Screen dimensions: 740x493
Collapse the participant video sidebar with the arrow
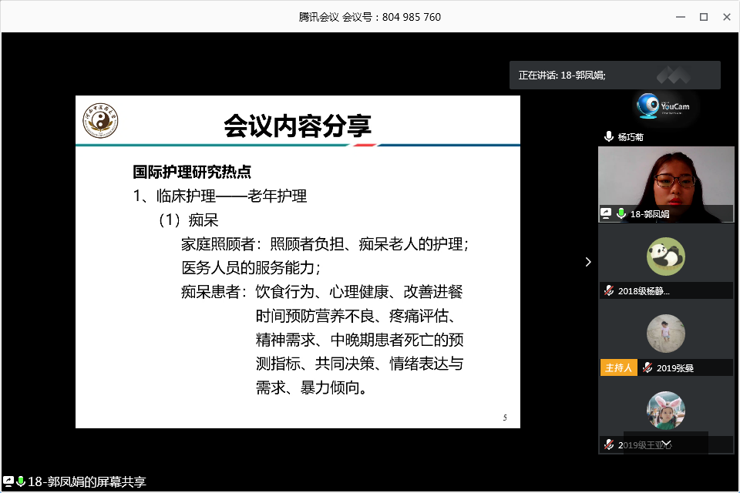pyautogui.click(x=588, y=262)
